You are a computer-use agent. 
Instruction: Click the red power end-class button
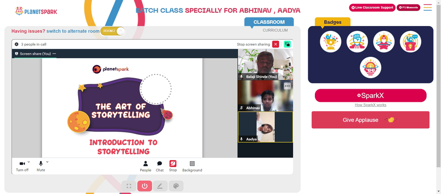point(145,186)
